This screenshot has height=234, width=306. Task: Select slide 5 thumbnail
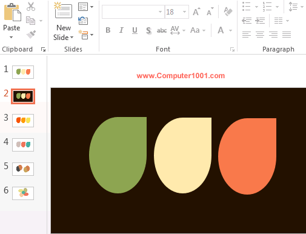(23, 169)
